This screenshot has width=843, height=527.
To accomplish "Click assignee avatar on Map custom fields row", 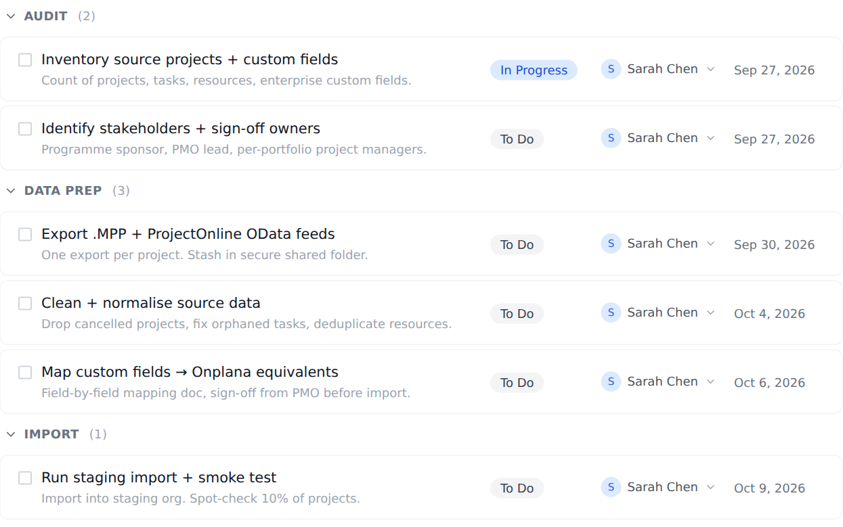I will (611, 382).
